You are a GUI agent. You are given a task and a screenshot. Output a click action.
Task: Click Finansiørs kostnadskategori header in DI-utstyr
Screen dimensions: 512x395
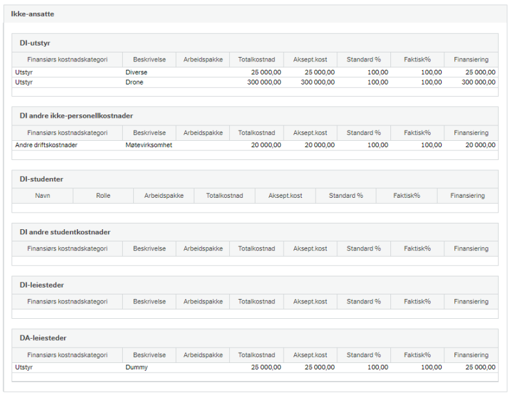(x=67, y=60)
